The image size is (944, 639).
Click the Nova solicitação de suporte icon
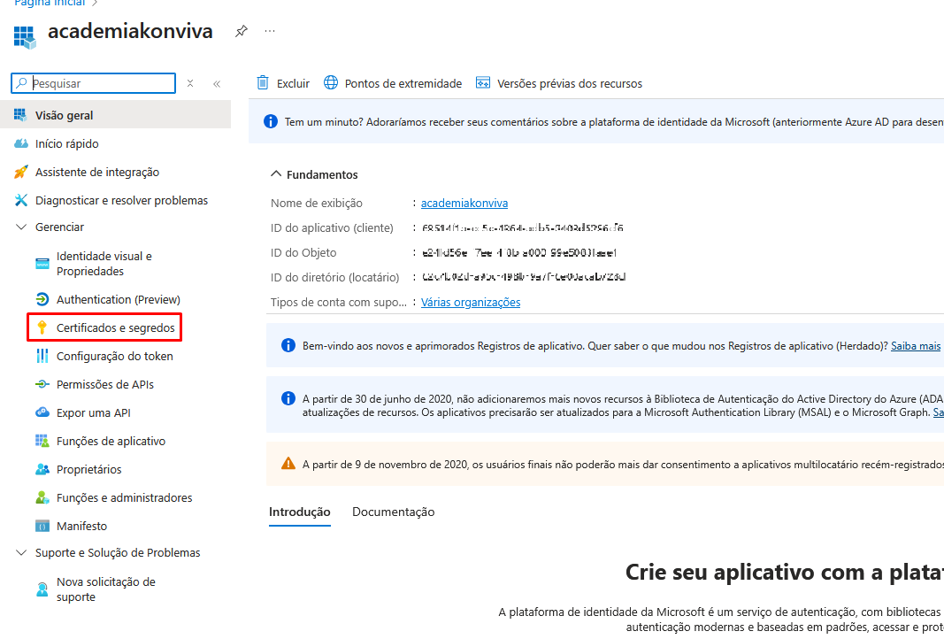(42, 589)
